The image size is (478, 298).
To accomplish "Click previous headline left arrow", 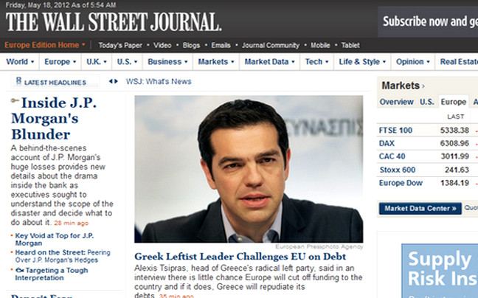I will point(111,81).
